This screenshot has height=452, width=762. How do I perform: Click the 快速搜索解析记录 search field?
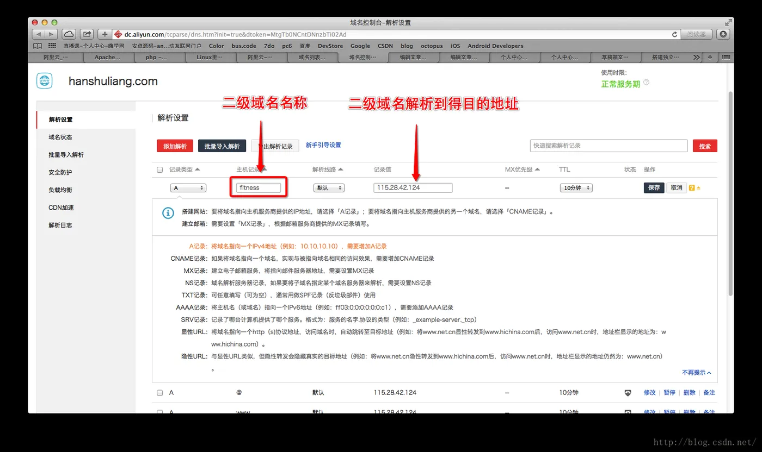609,146
